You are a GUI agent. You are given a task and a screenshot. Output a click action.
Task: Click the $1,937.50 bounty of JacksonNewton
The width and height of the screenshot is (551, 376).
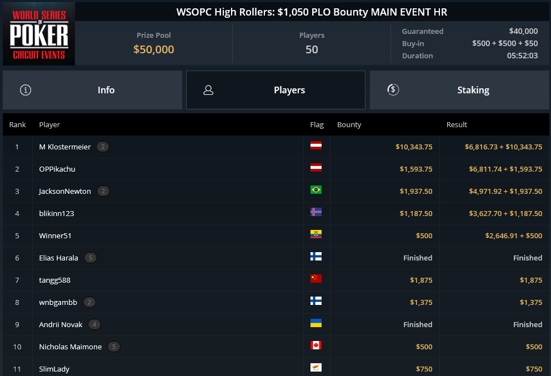coord(416,191)
